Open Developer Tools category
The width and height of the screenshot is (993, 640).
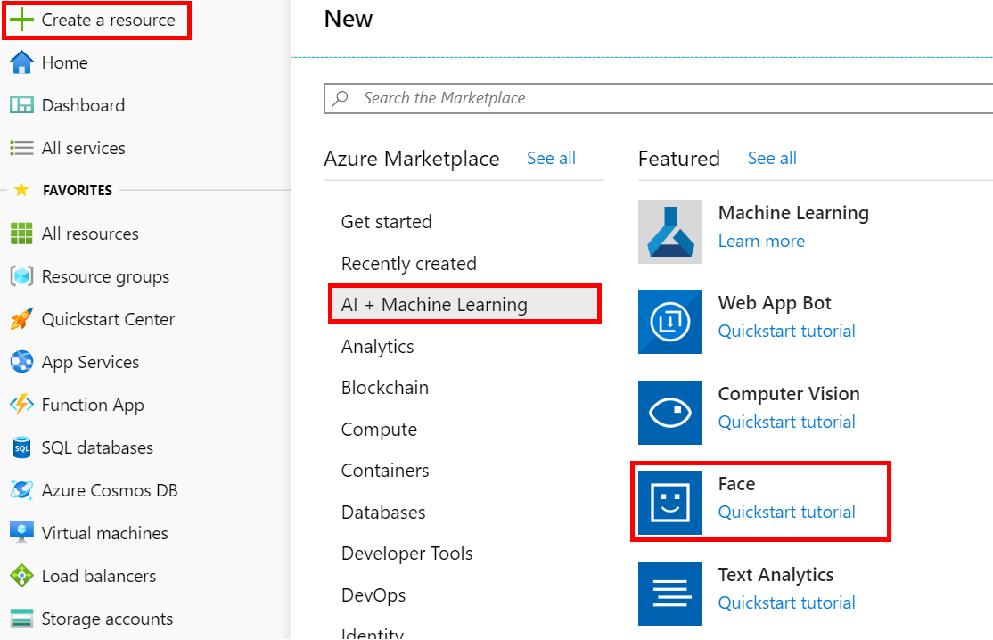pyautogui.click(x=406, y=554)
